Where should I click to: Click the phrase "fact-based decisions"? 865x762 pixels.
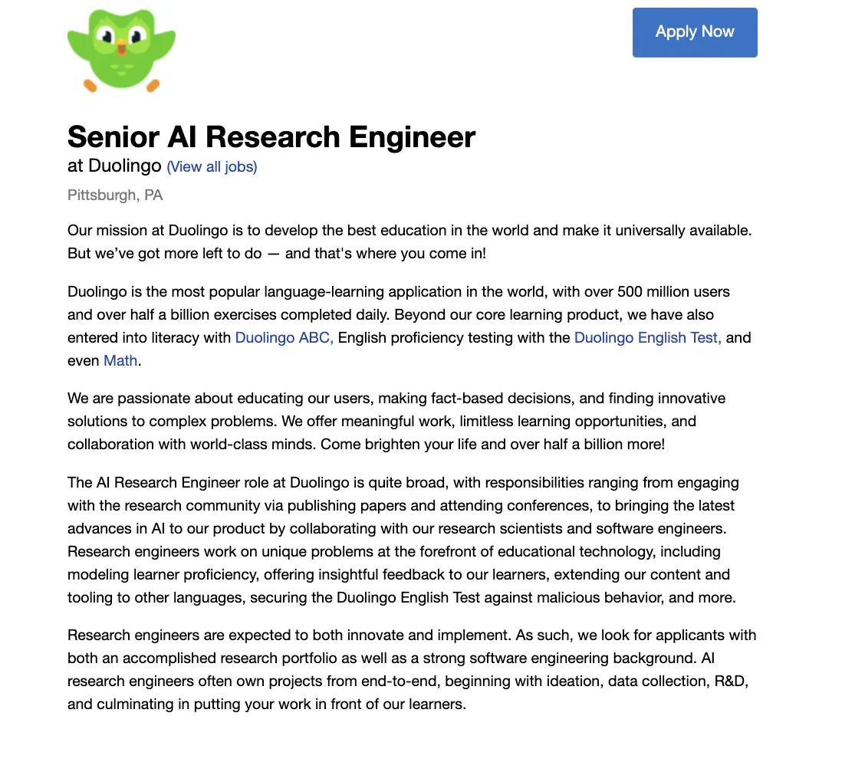[x=502, y=398]
